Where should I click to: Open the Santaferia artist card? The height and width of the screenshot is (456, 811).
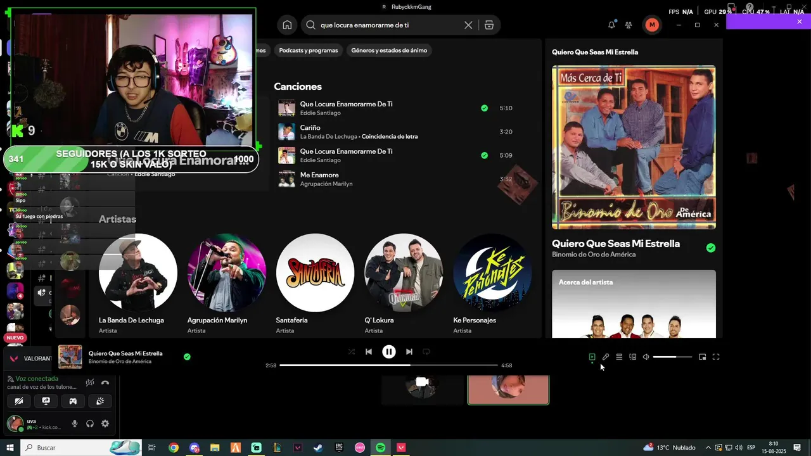315,284
